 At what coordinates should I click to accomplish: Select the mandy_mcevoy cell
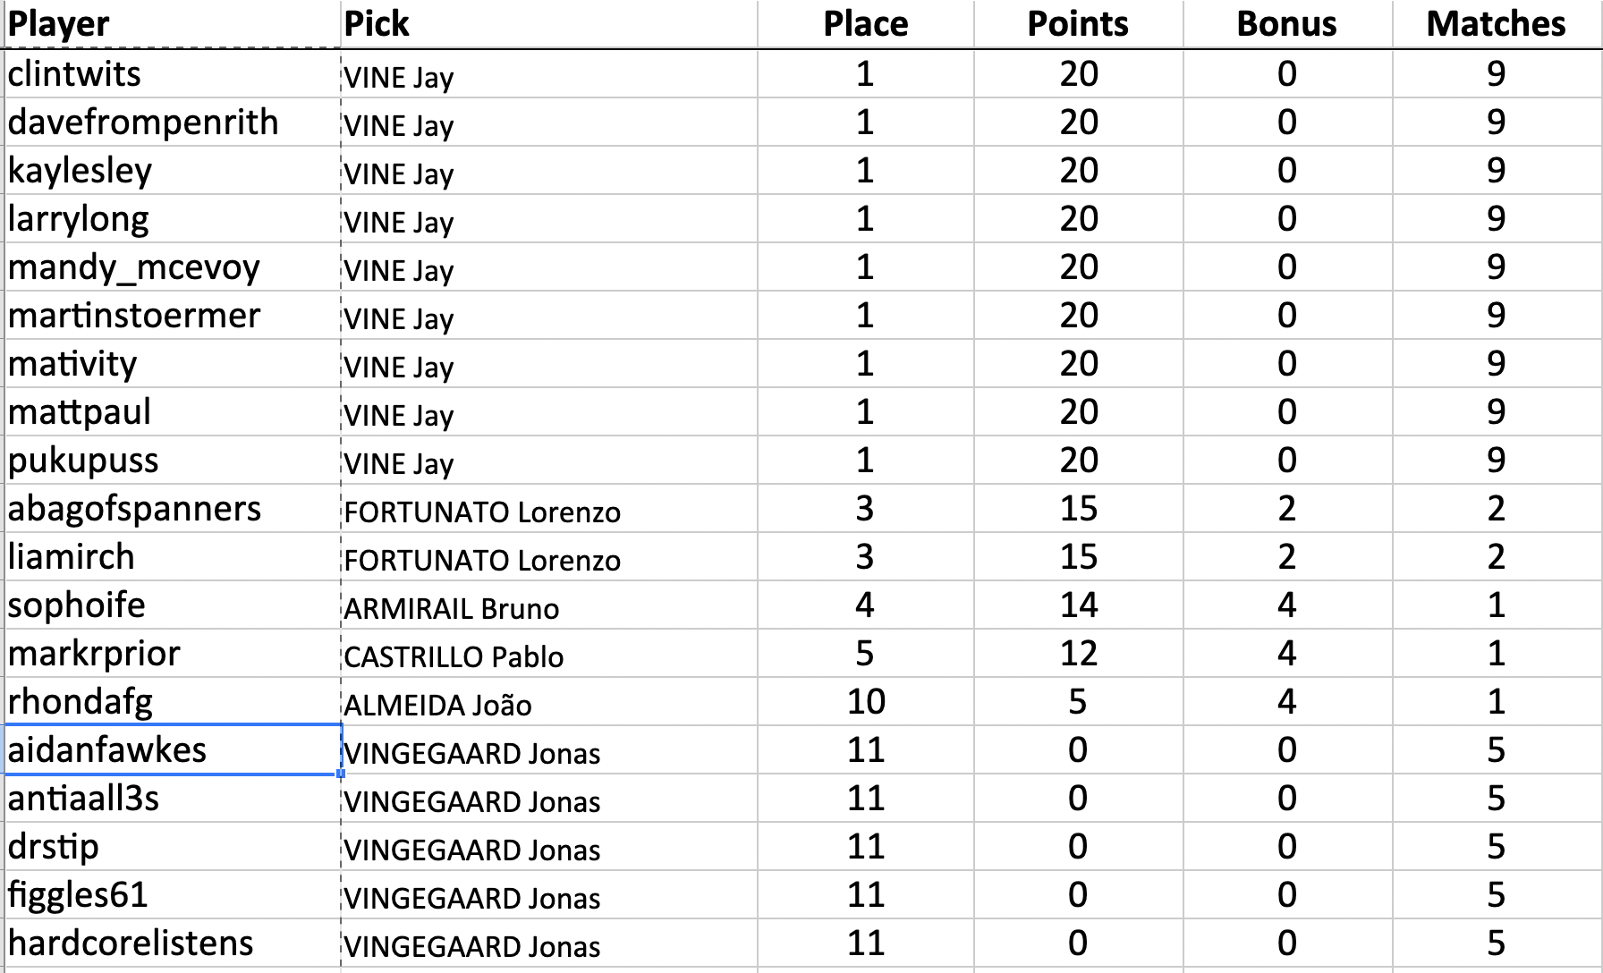pyautogui.click(x=134, y=267)
